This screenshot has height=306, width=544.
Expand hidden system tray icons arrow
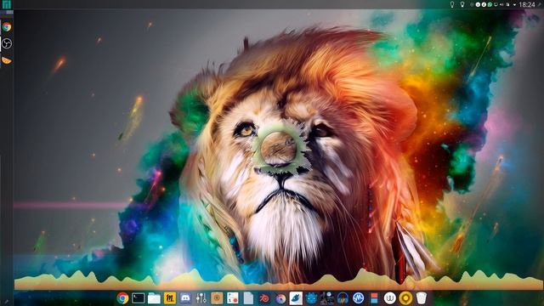[514, 5]
